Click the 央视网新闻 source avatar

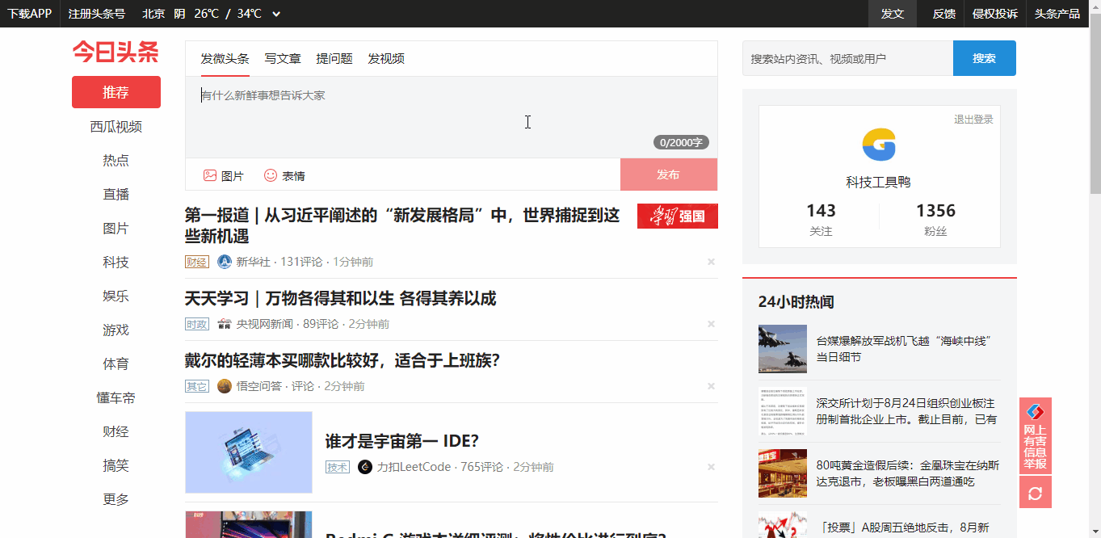(x=225, y=324)
